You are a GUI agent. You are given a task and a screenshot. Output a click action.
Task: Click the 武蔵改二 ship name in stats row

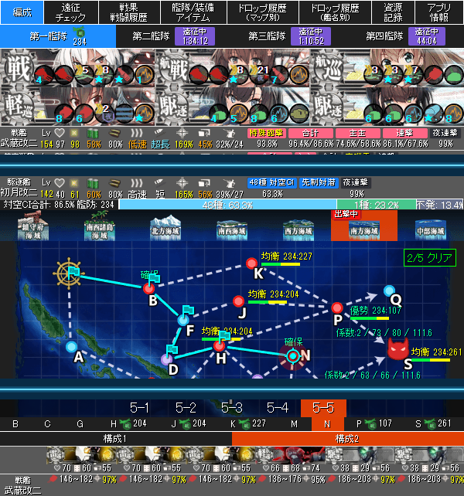point(19,143)
